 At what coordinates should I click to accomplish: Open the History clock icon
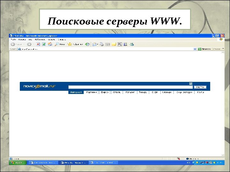coord(88,44)
